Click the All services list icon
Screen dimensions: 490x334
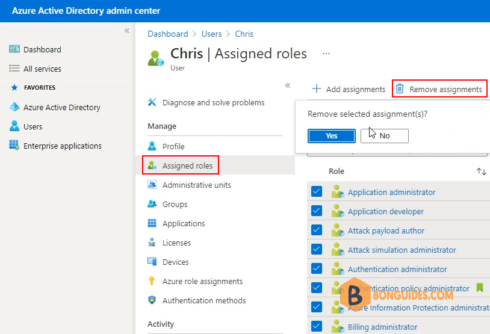tap(14, 69)
